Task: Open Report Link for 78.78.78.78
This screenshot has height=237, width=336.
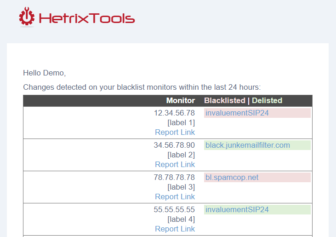Action: [x=175, y=197]
